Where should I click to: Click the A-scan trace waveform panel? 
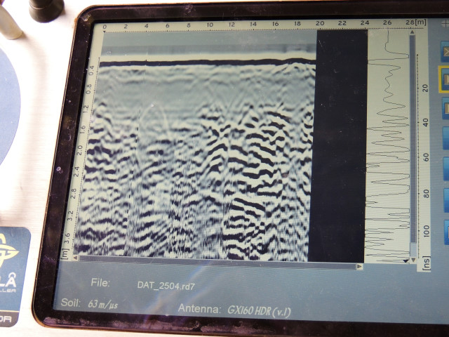coord(388,146)
